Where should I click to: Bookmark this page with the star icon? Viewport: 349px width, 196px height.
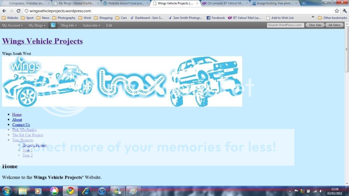point(337,11)
